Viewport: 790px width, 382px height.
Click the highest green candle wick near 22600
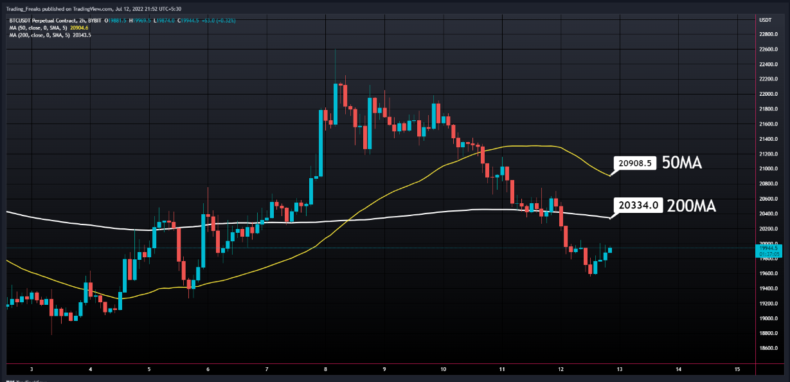click(336, 64)
